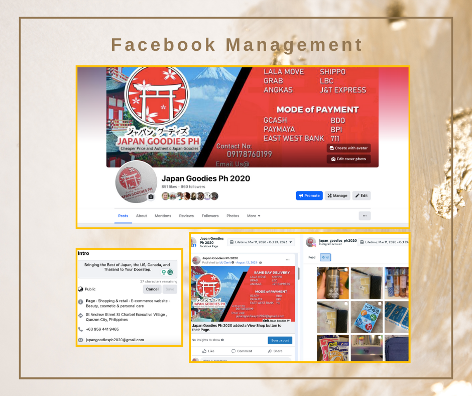The width and height of the screenshot is (472, 396).
Task: Select the Grid view tab
Action: pos(325,257)
